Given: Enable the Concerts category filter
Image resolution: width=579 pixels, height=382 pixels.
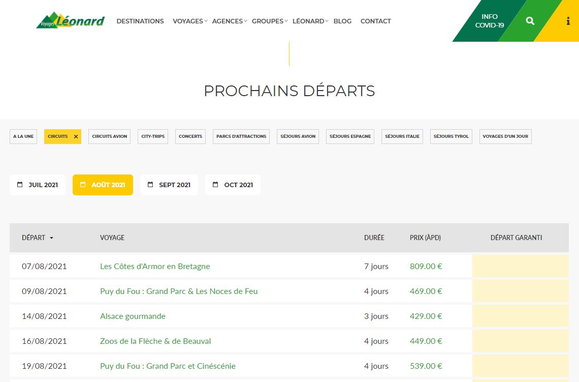Looking at the screenshot, I should 190,136.
